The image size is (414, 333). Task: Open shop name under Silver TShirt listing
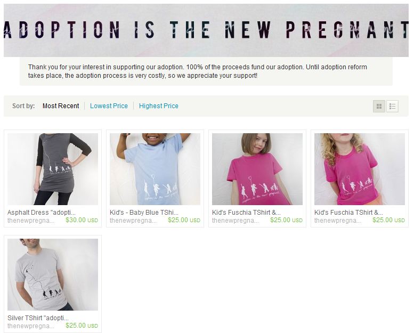pyautogui.click(x=31, y=326)
